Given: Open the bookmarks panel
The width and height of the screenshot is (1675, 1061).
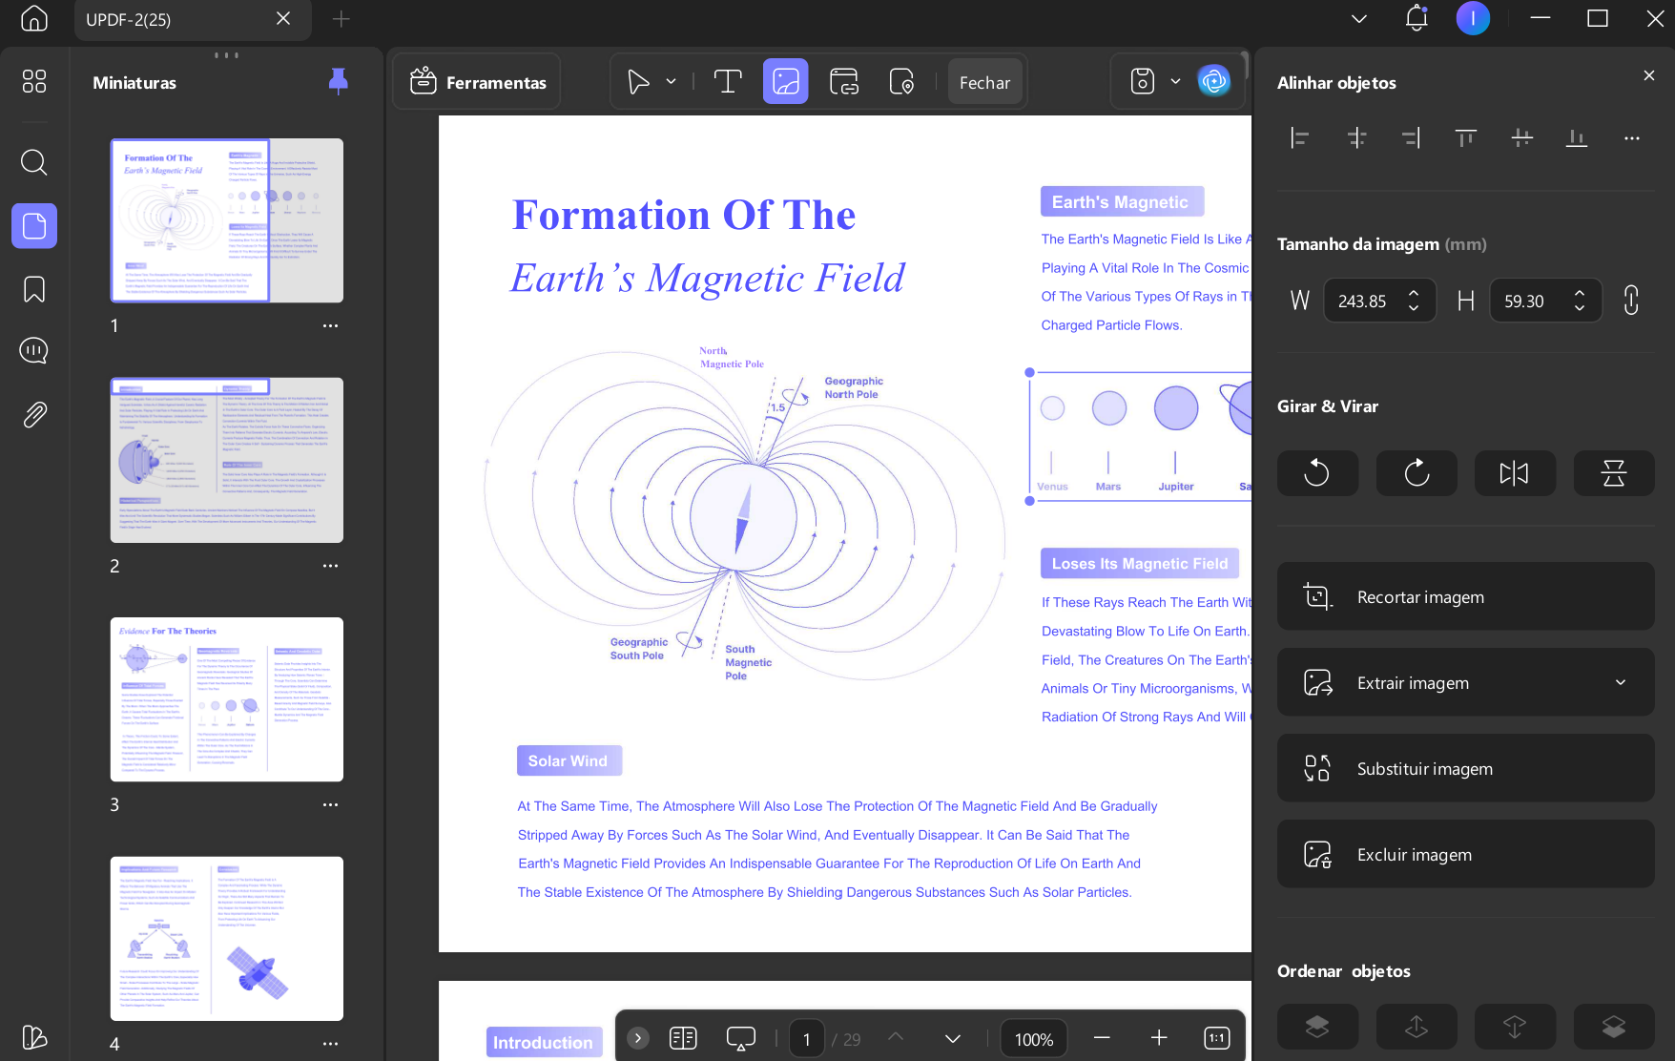Looking at the screenshot, I should pyautogui.click(x=34, y=289).
